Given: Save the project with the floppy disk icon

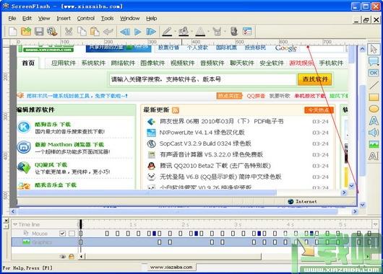Looking at the screenshot, I should coord(39,32).
